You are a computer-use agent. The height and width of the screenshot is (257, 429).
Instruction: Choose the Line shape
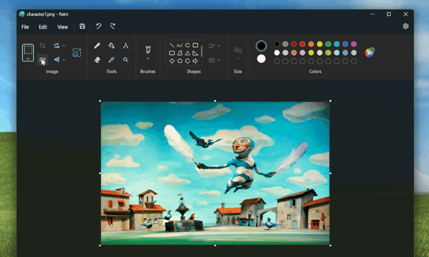pyautogui.click(x=172, y=45)
